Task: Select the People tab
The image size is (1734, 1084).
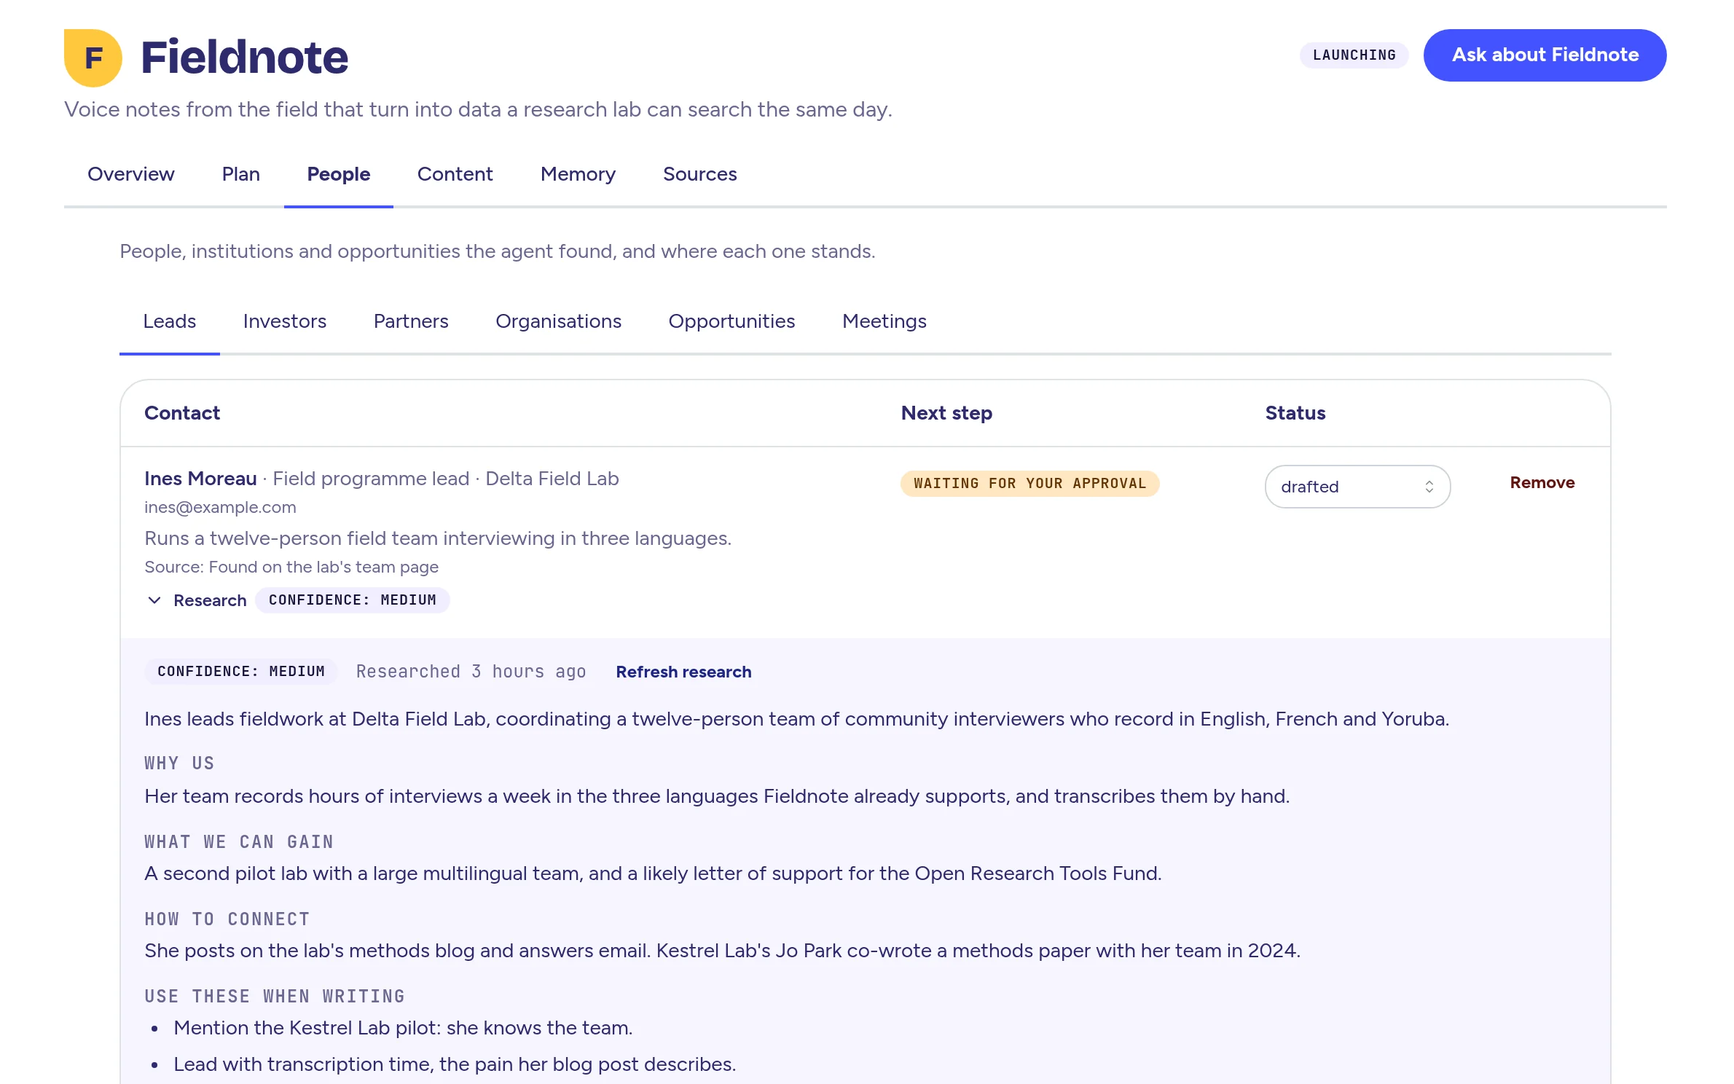Action: click(x=339, y=174)
